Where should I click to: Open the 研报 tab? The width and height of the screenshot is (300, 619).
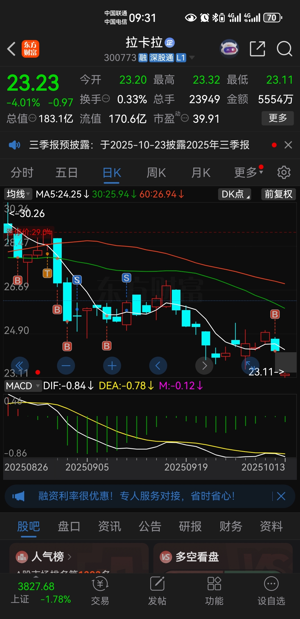[190, 526]
